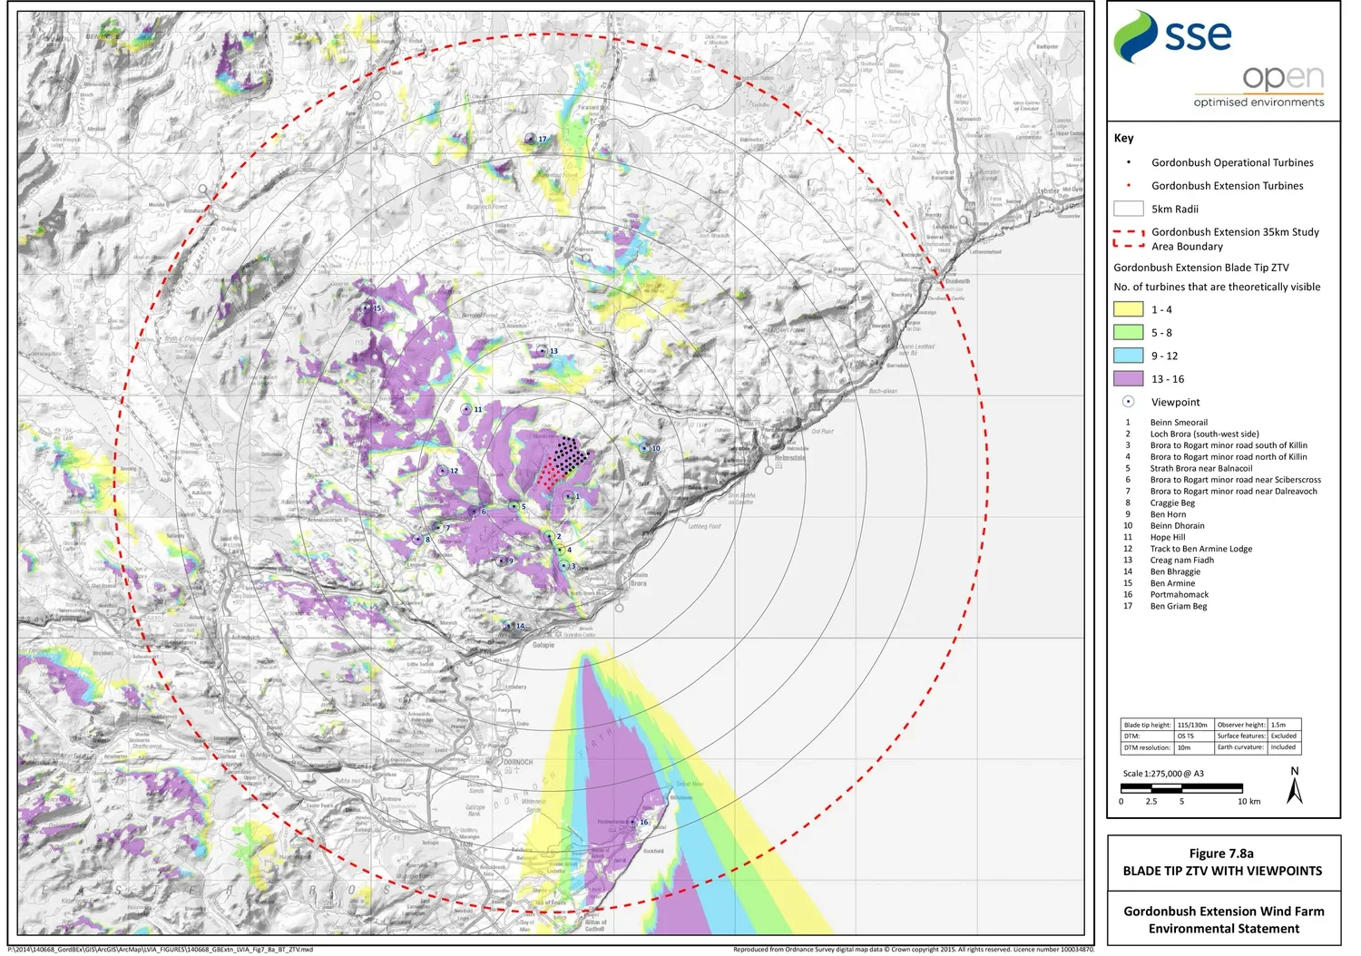Click the SSE logo

click(x=1172, y=36)
